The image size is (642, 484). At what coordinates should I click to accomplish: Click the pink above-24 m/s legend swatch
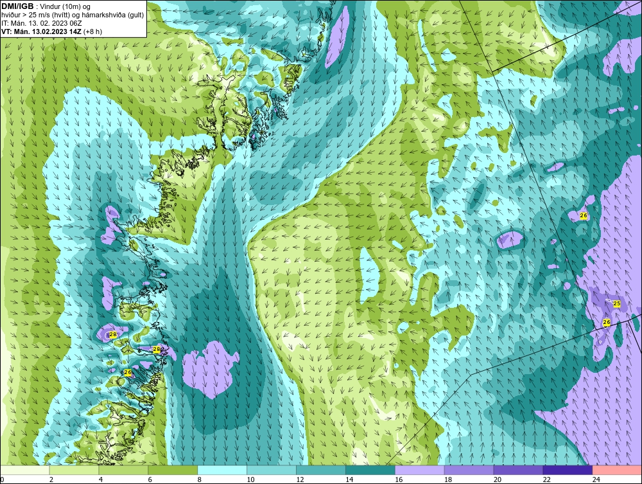tap(617, 470)
